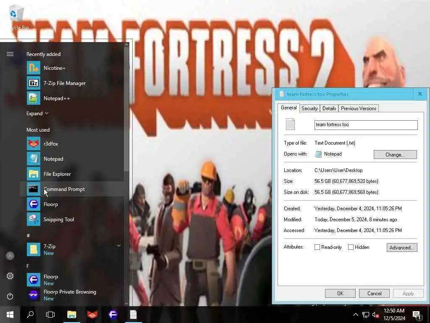Cancel the Properties dialog

(x=374, y=293)
